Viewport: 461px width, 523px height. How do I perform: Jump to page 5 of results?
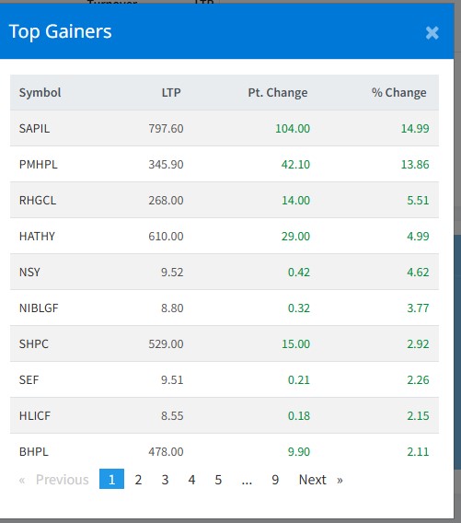(218, 480)
